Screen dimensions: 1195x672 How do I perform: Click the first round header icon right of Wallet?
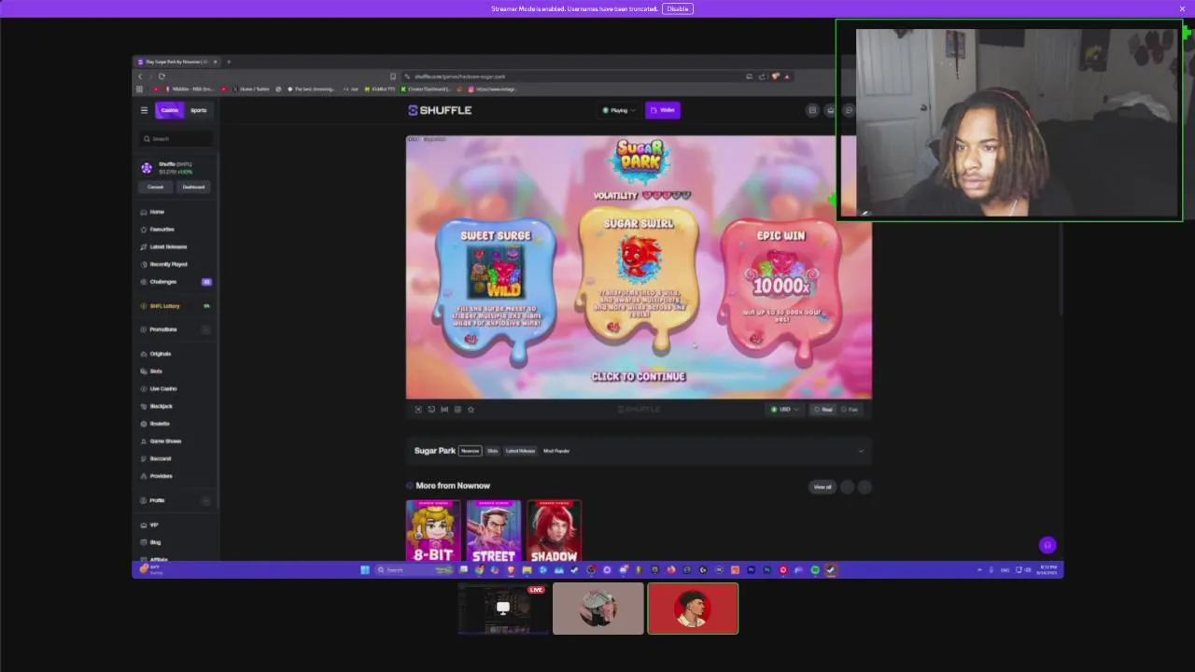[x=812, y=110]
